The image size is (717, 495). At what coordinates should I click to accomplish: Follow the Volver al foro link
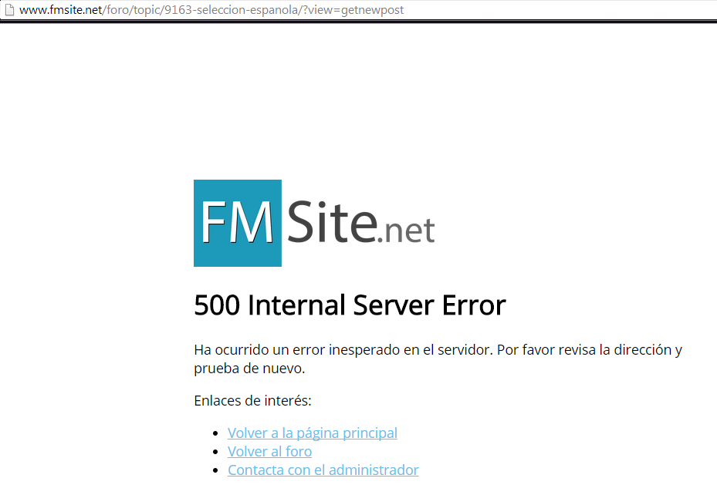click(x=270, y=451)
